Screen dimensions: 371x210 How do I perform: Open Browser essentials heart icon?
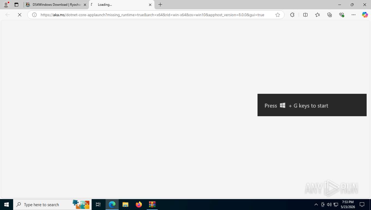(342, 15)
